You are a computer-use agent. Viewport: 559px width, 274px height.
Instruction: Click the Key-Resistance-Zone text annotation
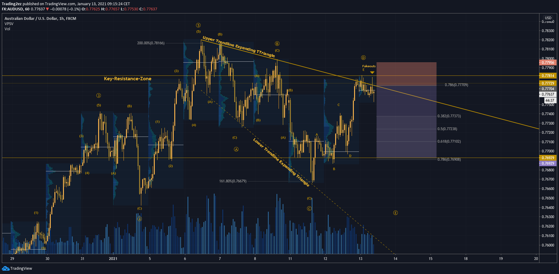[x=128, y=79]
